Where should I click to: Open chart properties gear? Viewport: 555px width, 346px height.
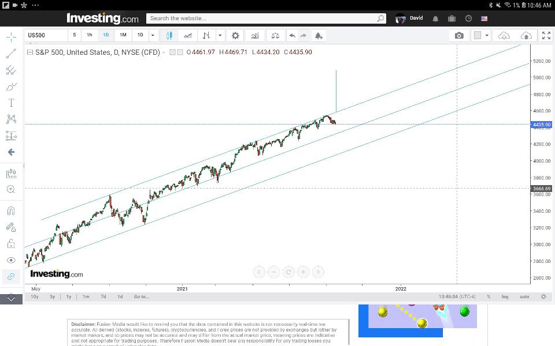[235, 35]
